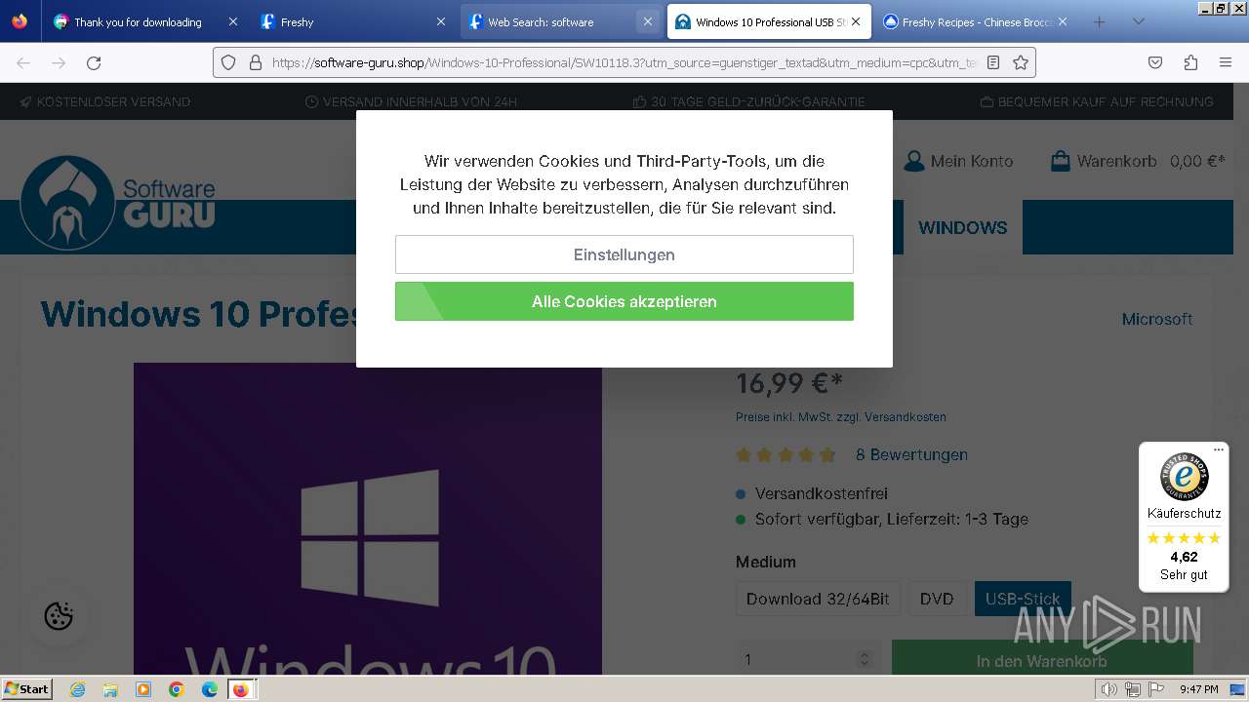Image resolution: width=1249 pixels, height=702 pixels.
Task: Toggle reader view icon
Action: tap(993, 62)
